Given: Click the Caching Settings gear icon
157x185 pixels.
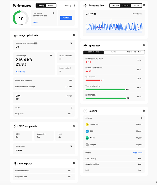Looking at the screenshot, I should click(x=142, y=118).
